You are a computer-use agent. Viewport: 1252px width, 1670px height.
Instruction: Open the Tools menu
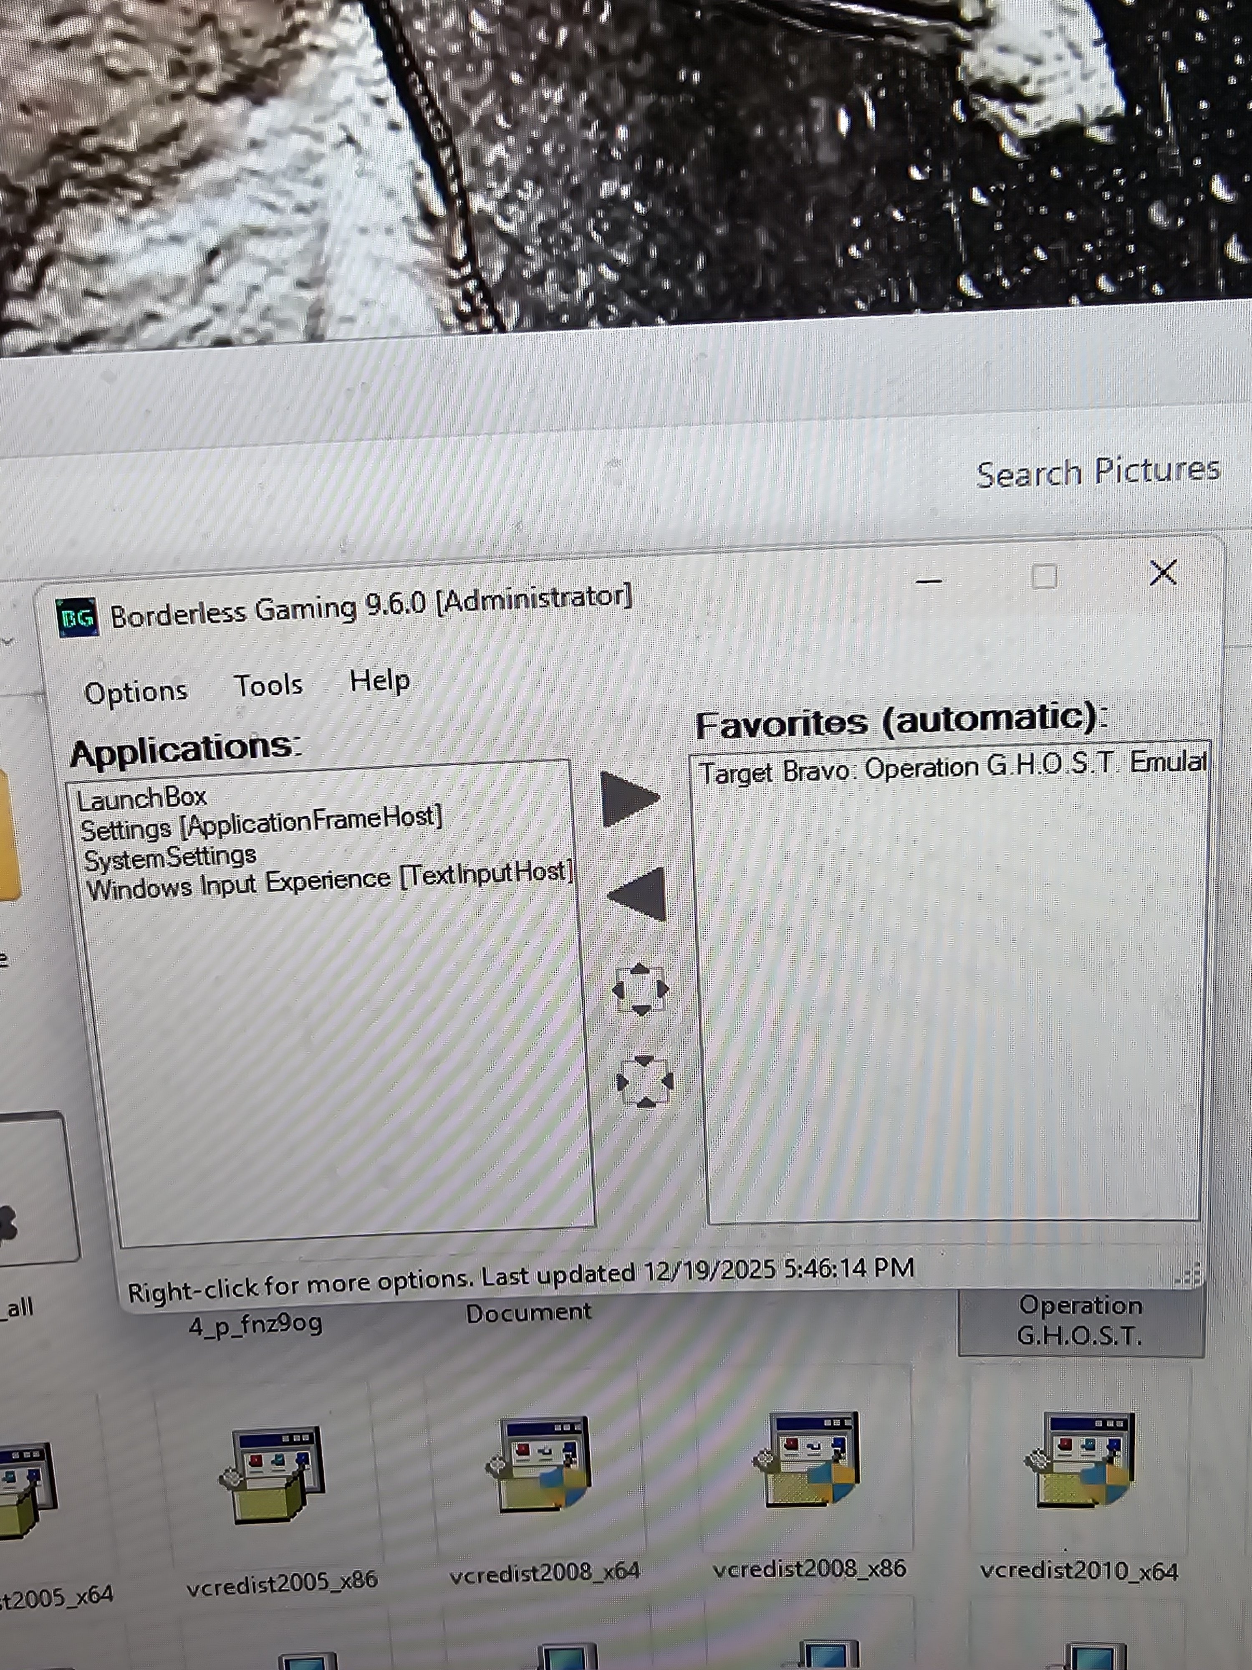pyautogui.click(x=268, y=686)
